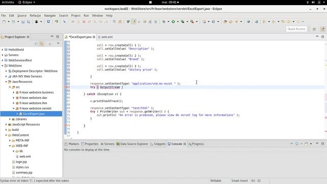Open the Window menu
Screen dimensions: 327x184
coord(98,16)
